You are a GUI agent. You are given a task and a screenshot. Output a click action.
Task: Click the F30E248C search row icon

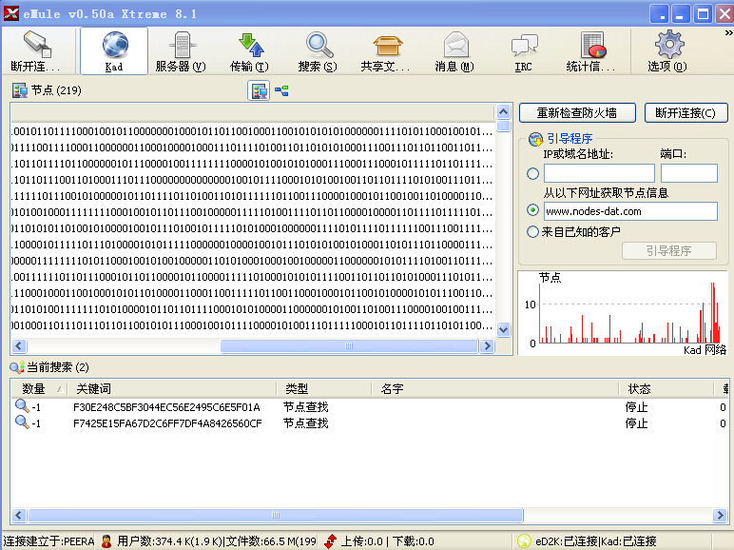tap(22, 405)
